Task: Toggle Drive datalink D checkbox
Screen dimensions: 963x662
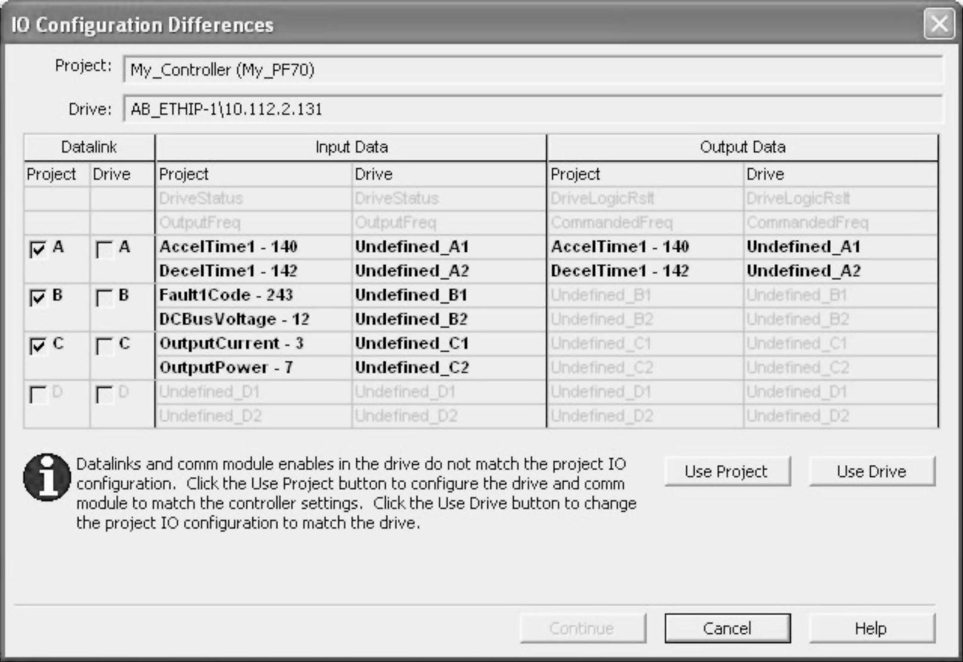Action: [x=104, y=394]
